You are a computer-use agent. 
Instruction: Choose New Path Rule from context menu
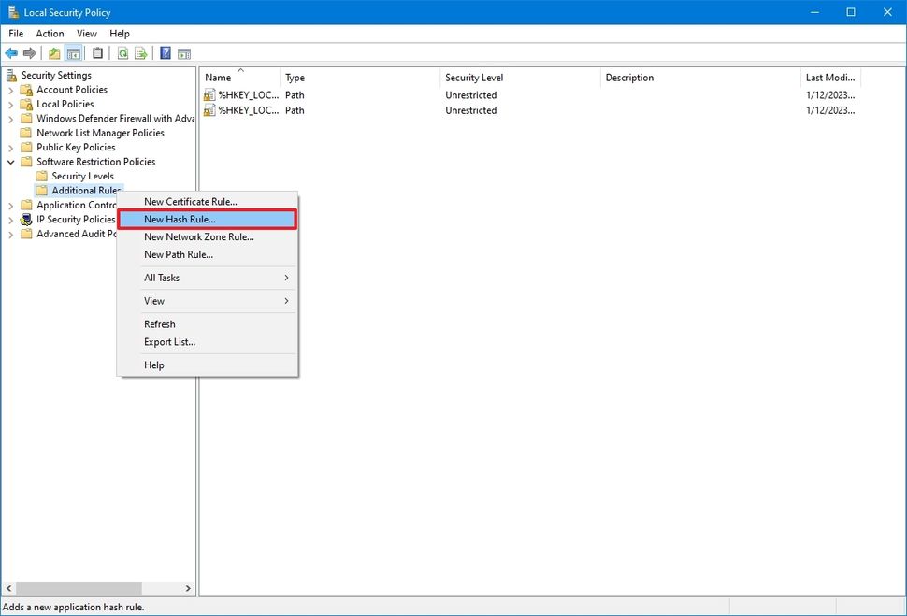coord(178,254)
